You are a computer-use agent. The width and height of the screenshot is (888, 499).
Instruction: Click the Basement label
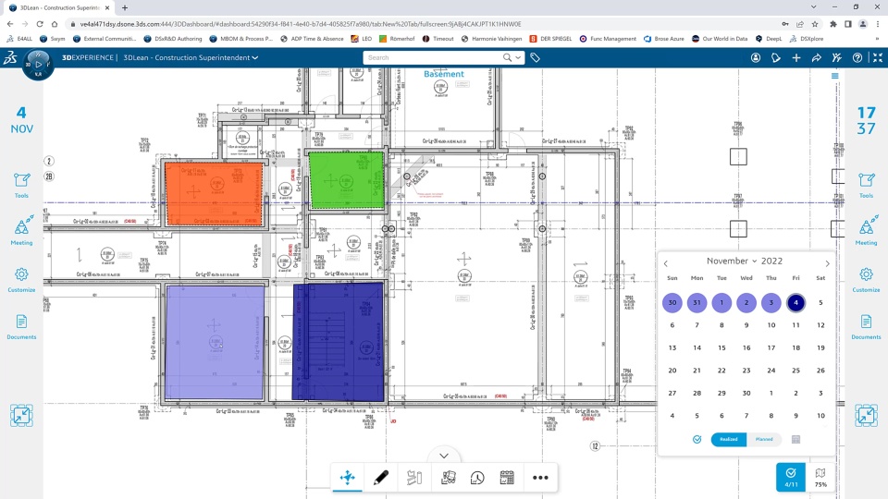point(443,74)
